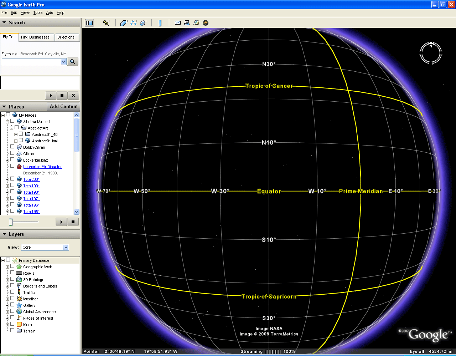Viewport: 456px width, 356px height.
Task: Click the Geographic Web layer icon
Action: 19,267
